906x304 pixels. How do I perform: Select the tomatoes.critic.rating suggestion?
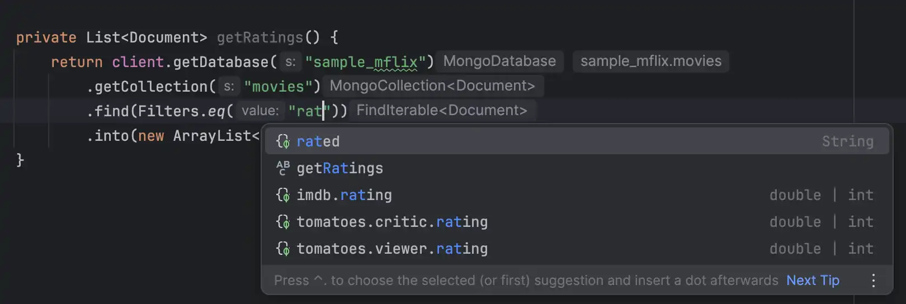[392, 222]
